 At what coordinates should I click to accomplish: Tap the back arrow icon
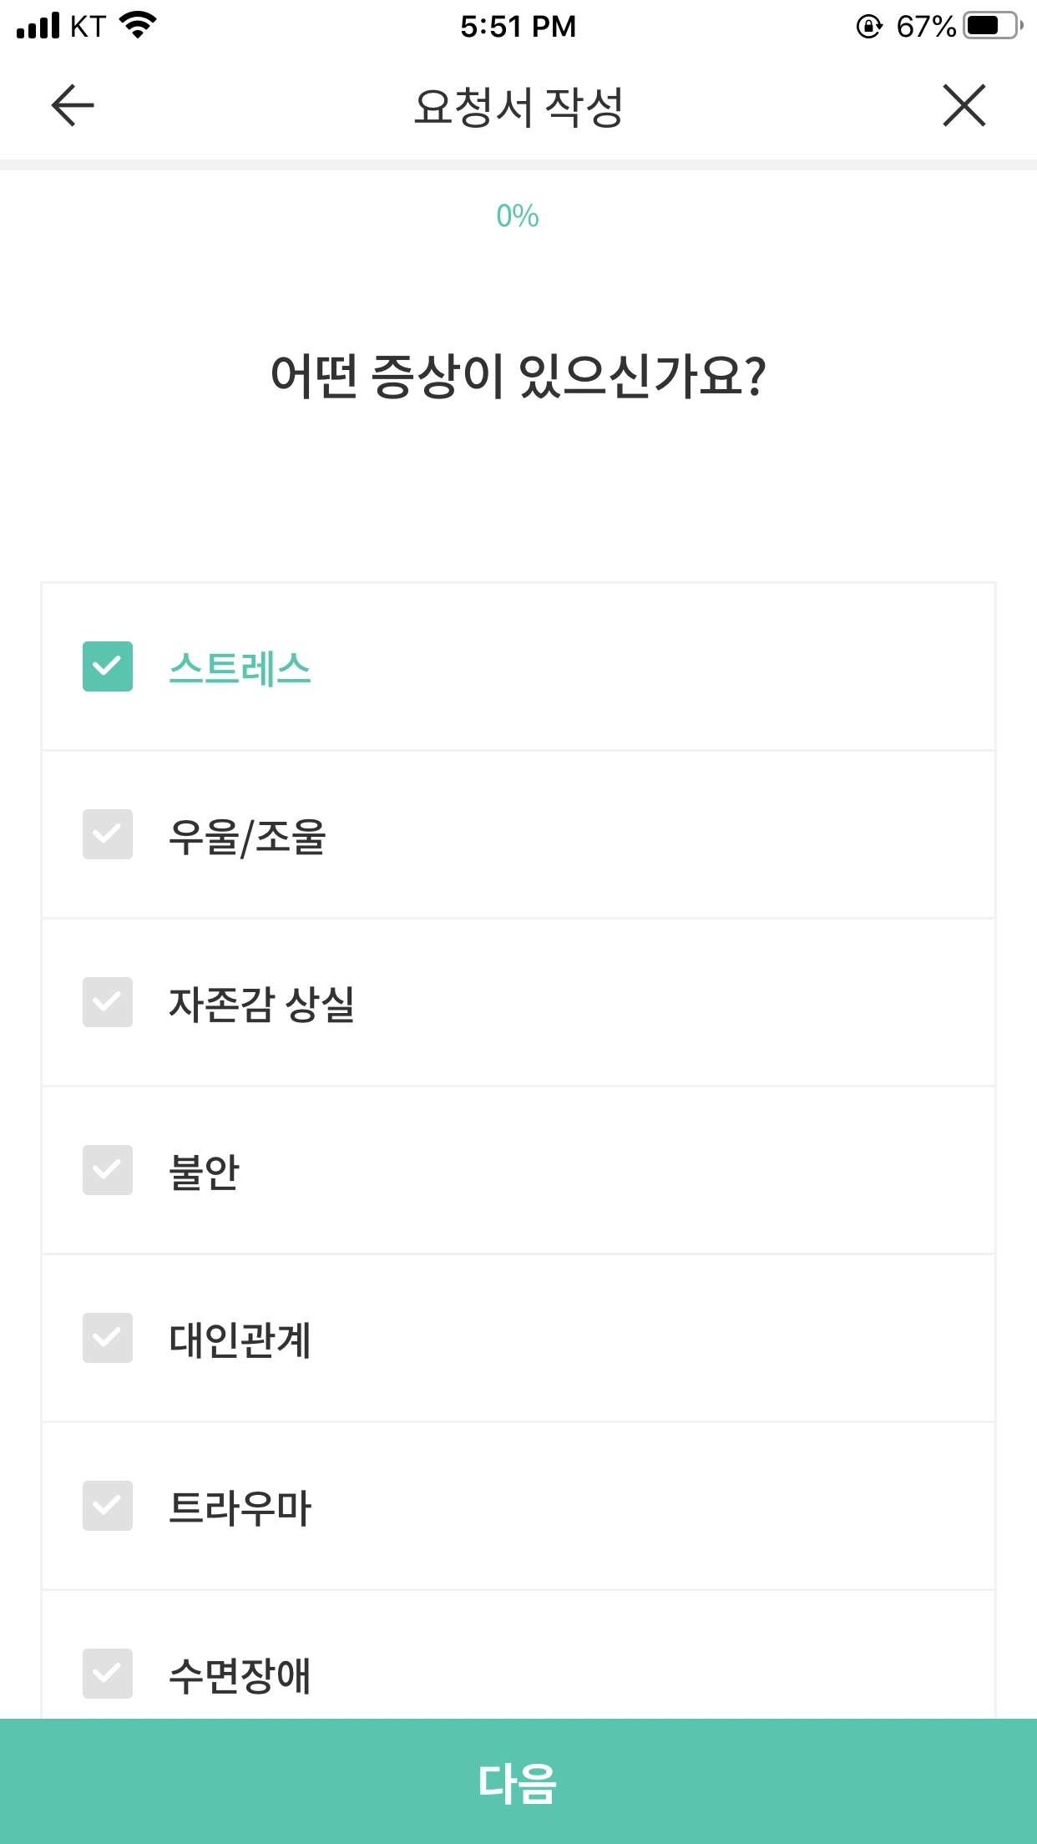[73, 105]
